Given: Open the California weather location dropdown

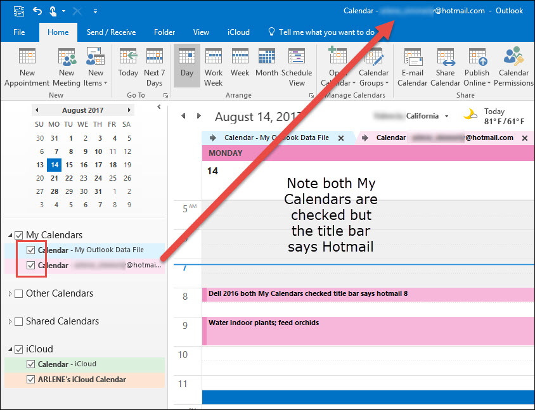Looking at the screenshot, I should (446, 117).
